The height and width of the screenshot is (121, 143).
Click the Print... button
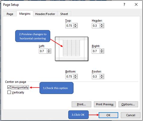(x=81, y=104)
